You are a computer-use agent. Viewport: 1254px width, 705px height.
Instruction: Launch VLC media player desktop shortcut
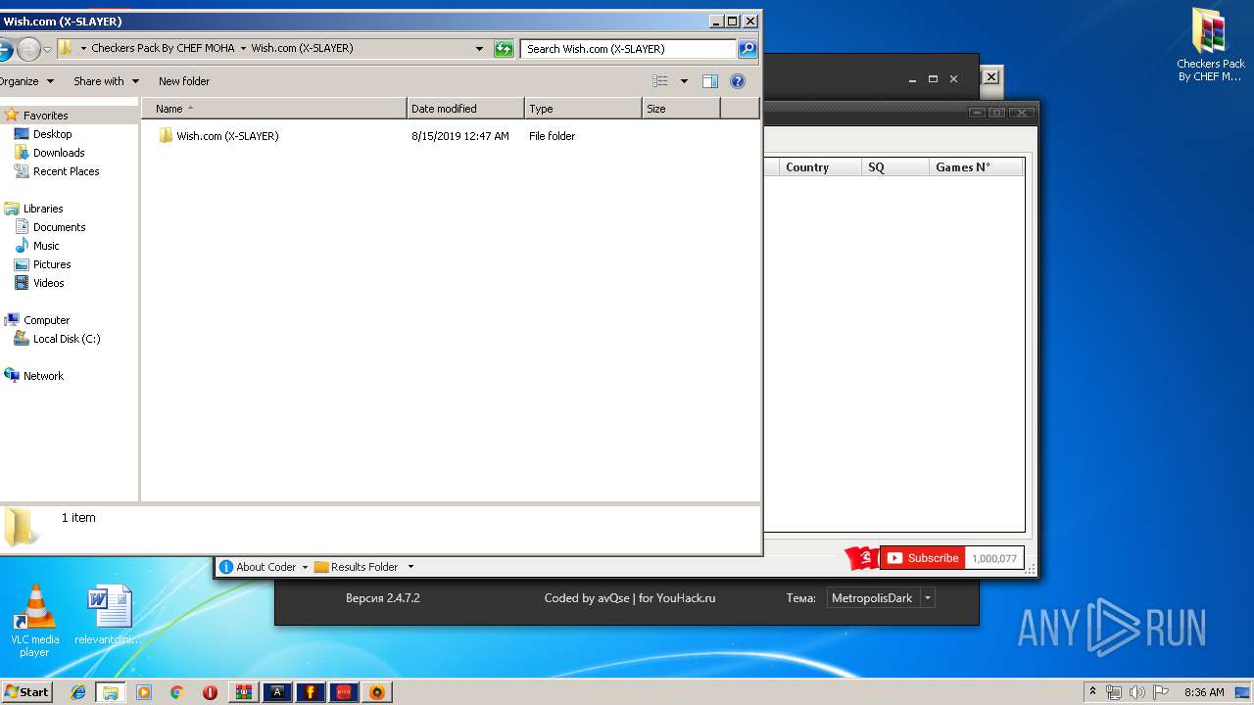coord(34,621)
